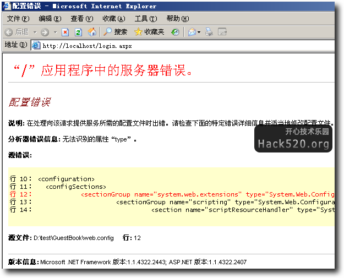The width and height of the screenshot is (344, 278).
Task: Click the IE icon in title bar
Action: coord(7,6)
